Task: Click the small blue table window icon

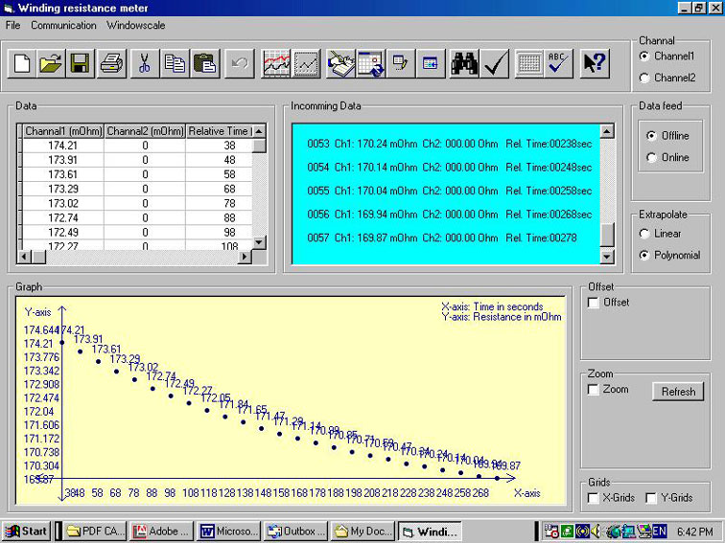Action: click(431, 63)
